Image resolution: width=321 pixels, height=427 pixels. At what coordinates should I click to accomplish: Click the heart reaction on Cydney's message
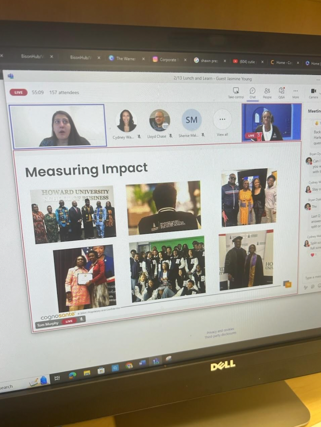313,255
